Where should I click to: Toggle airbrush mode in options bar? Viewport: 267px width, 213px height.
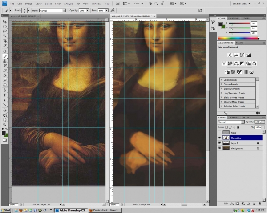(113, 10)
